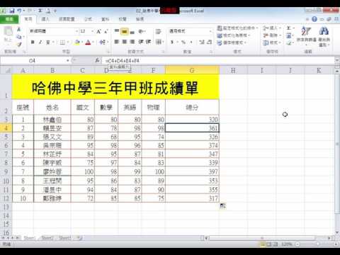Screen dimensions: 340x255
Task: Apply percent style format
Action: (x=183, y=42)
